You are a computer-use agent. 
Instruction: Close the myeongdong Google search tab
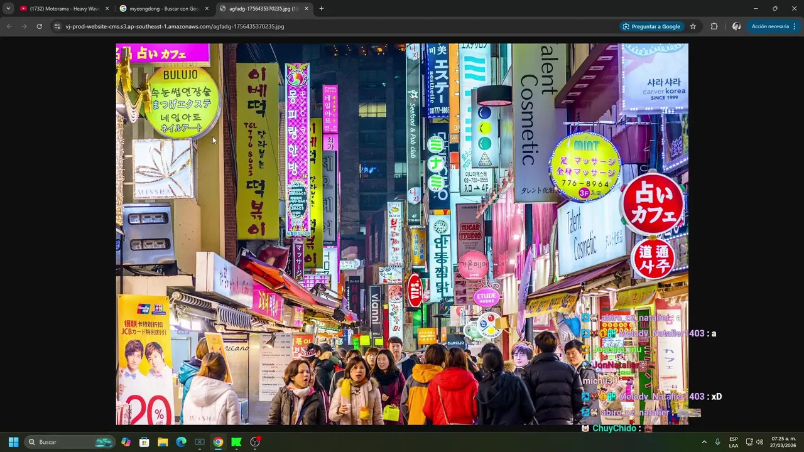click(207, 9)
